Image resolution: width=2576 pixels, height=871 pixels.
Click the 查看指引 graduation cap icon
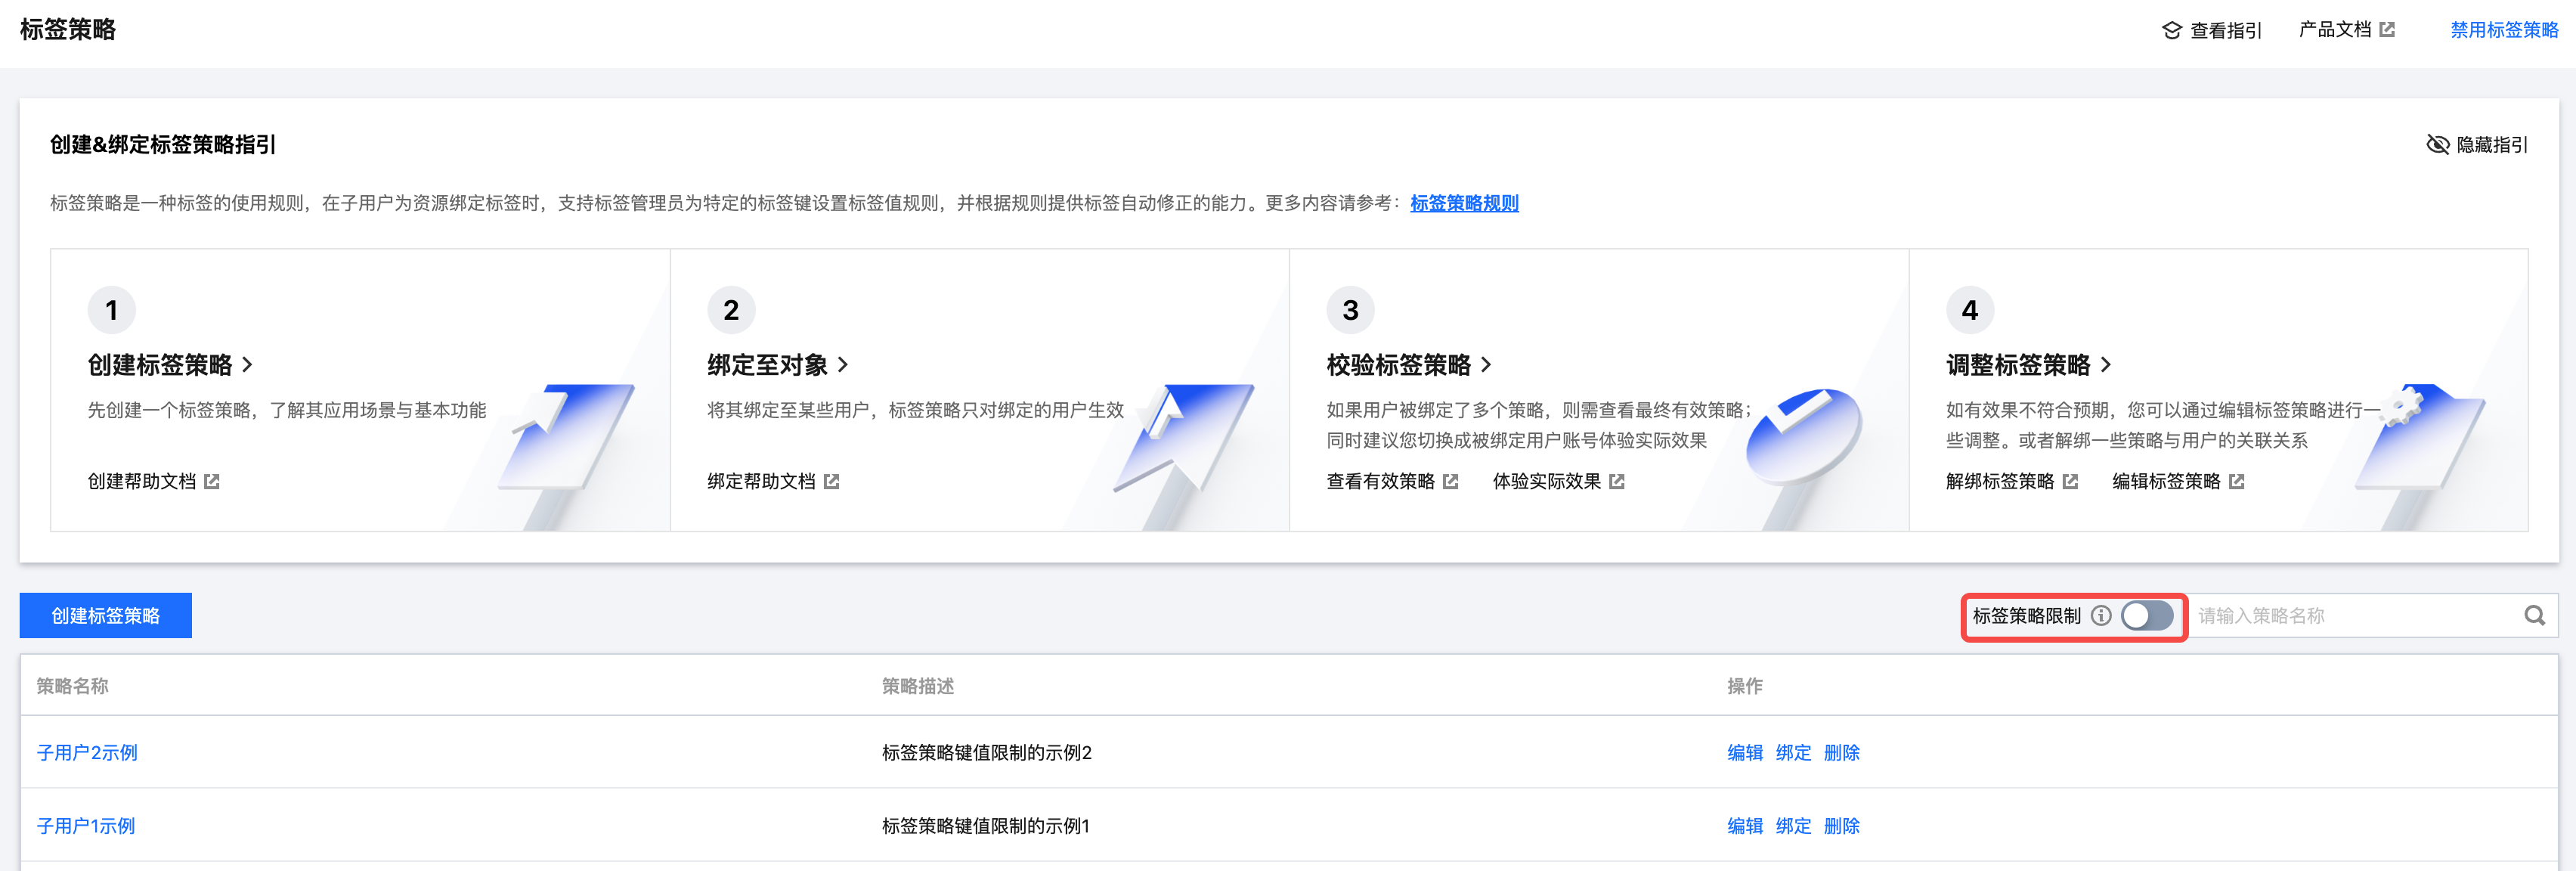coord(2171,31)
